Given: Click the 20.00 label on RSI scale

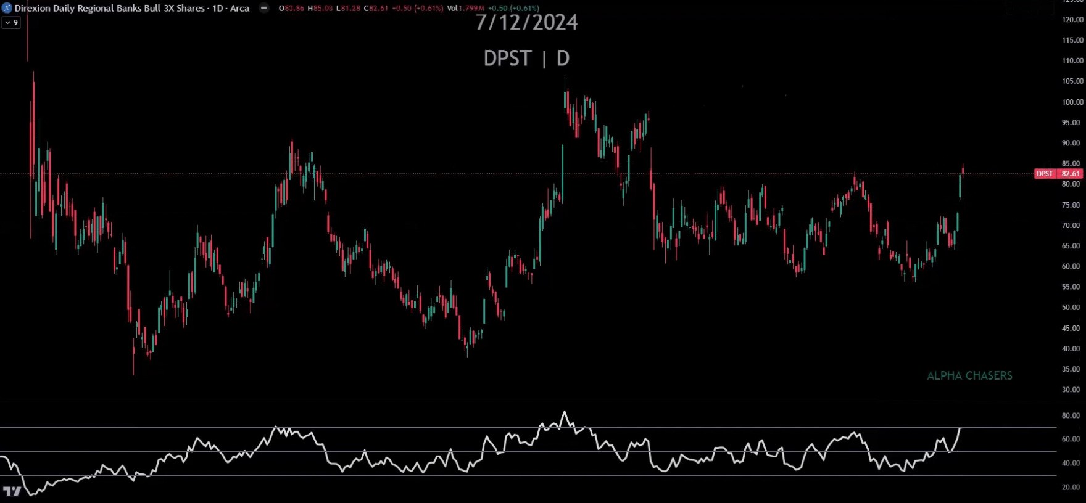Looking at the screenshot, I should 1071,487.
